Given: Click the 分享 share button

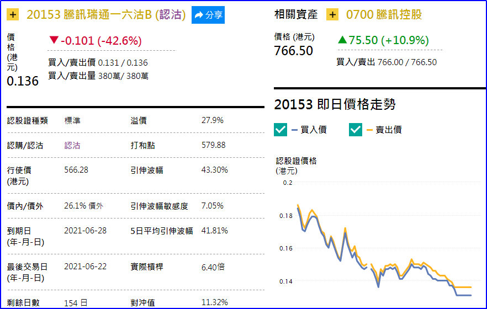Looking at the screenshot, I should tap(208, 15).
